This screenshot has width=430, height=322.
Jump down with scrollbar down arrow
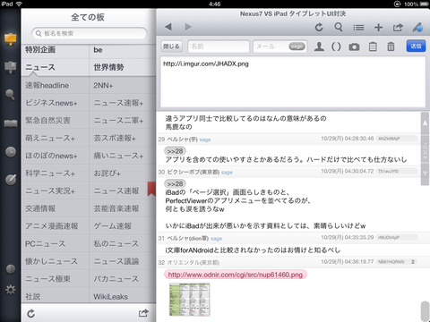click(425, 174)
